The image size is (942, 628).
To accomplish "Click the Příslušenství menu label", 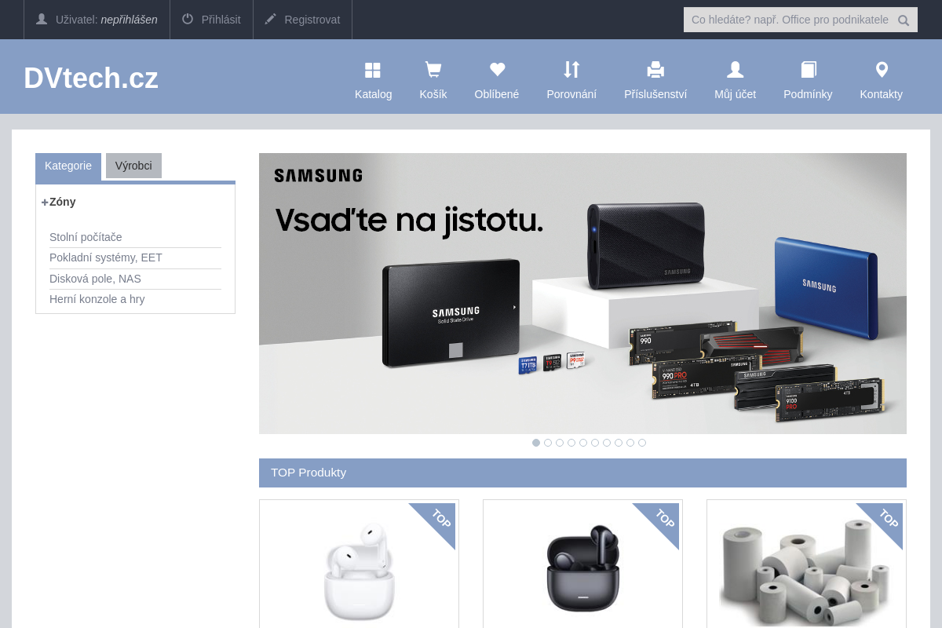I will pyautogui.click(x=655, y=94).
